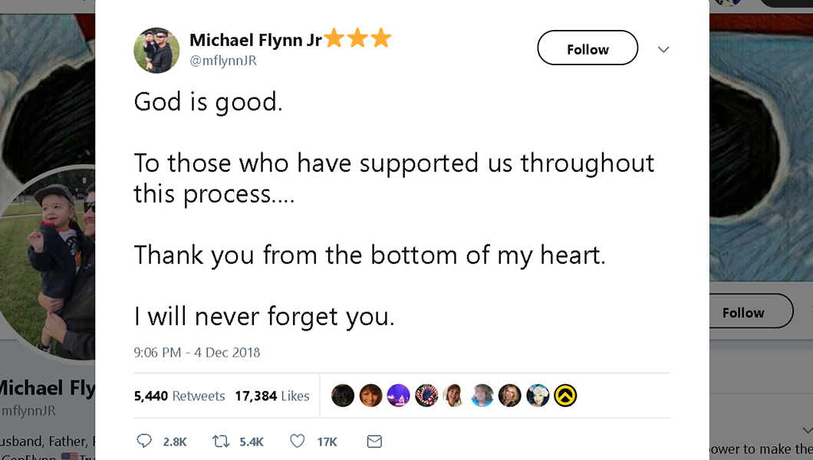Open the last white-hat liker avatar photo
Image resolution: width=813 pixels, height=460 pixels.
pos(538,396)
